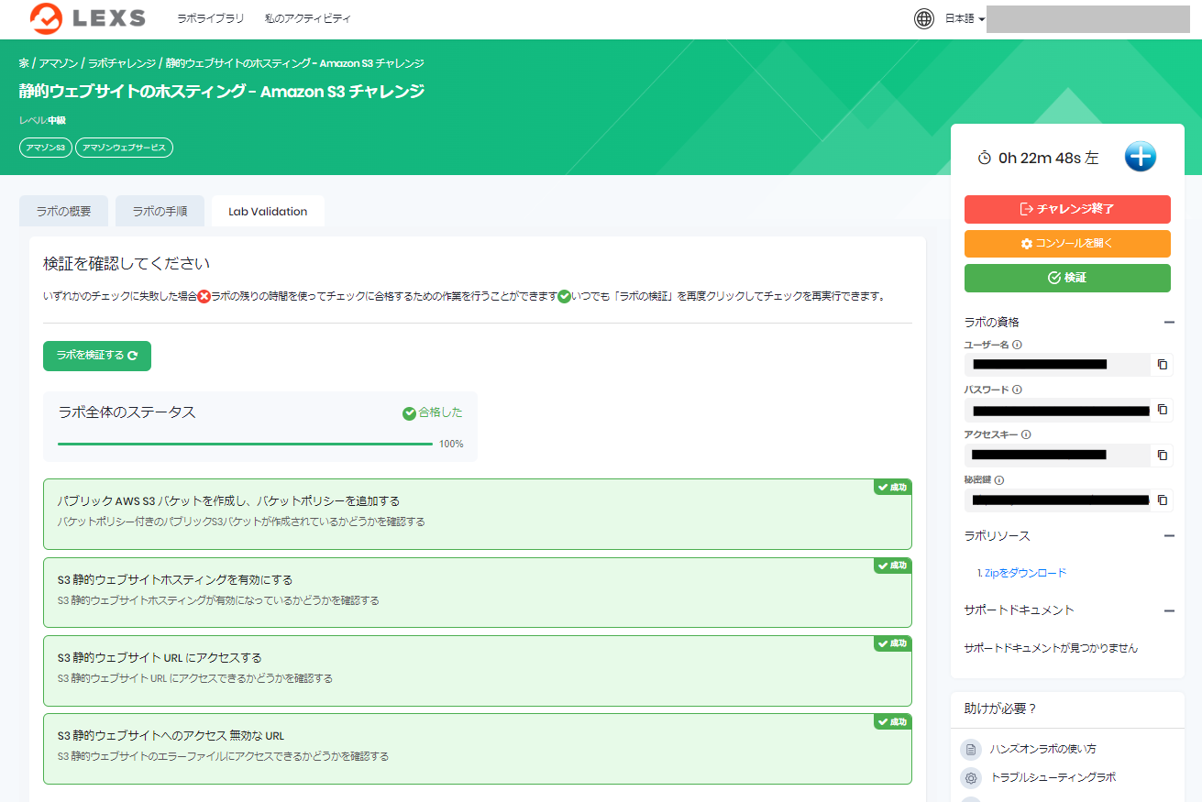Click the overall lab status progress bar
This screenshot has width=1202, height=802.
[245, 444]
